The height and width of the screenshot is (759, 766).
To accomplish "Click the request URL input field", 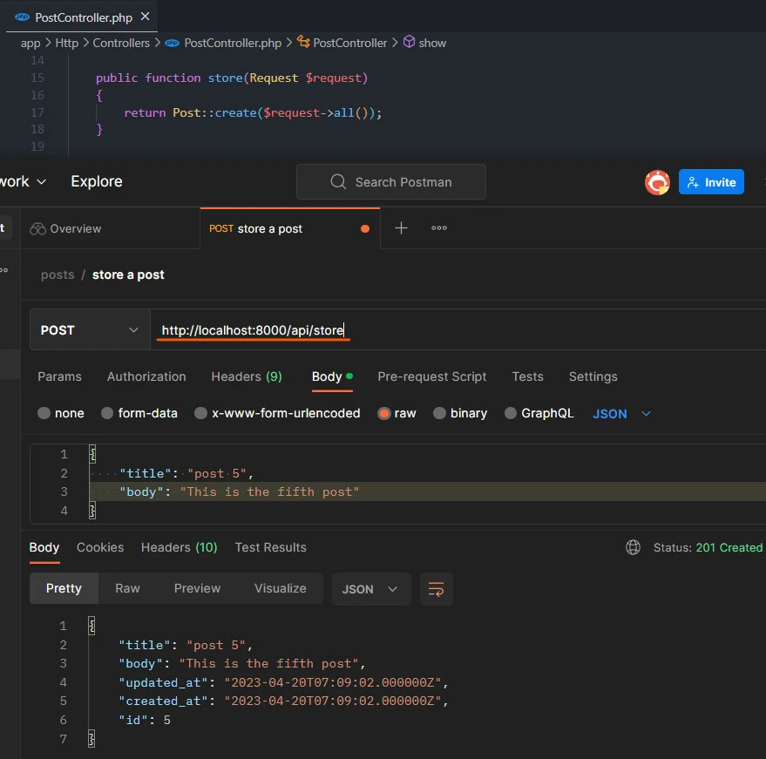I will pyautogui.click(x=453, y=330).
